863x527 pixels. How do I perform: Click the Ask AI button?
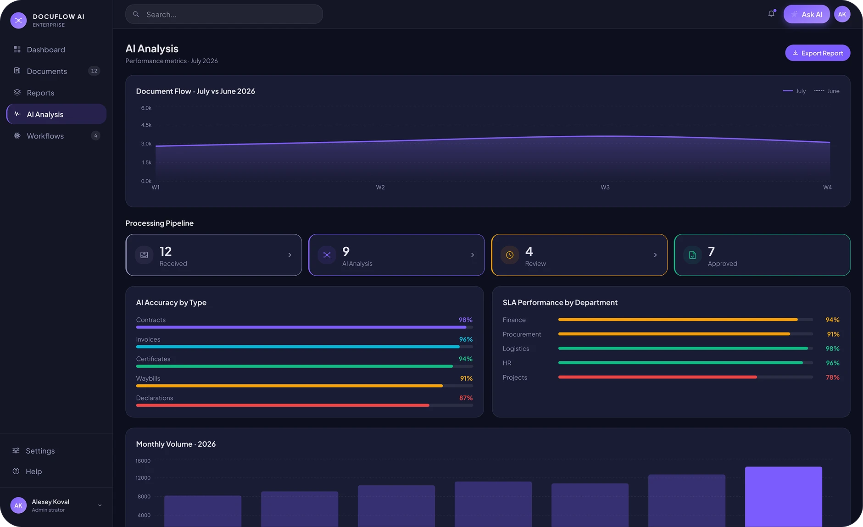tap(807, 14)
